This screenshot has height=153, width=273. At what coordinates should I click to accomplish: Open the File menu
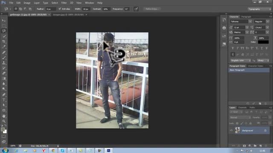11,3
